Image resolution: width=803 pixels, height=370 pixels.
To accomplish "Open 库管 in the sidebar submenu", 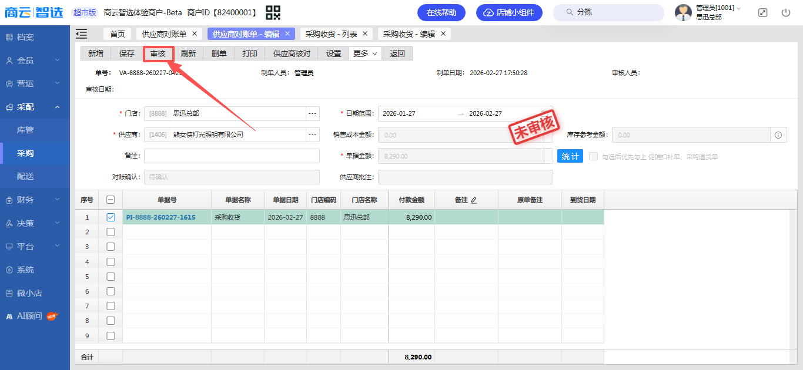I will pyautogui.click(x=25, y=130).
